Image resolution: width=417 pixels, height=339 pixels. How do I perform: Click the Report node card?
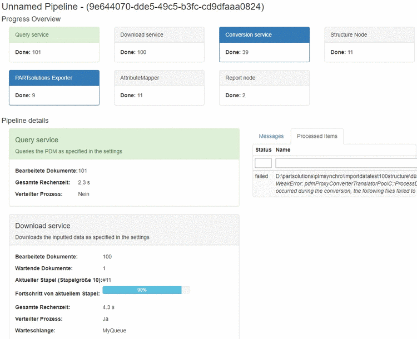264,87
